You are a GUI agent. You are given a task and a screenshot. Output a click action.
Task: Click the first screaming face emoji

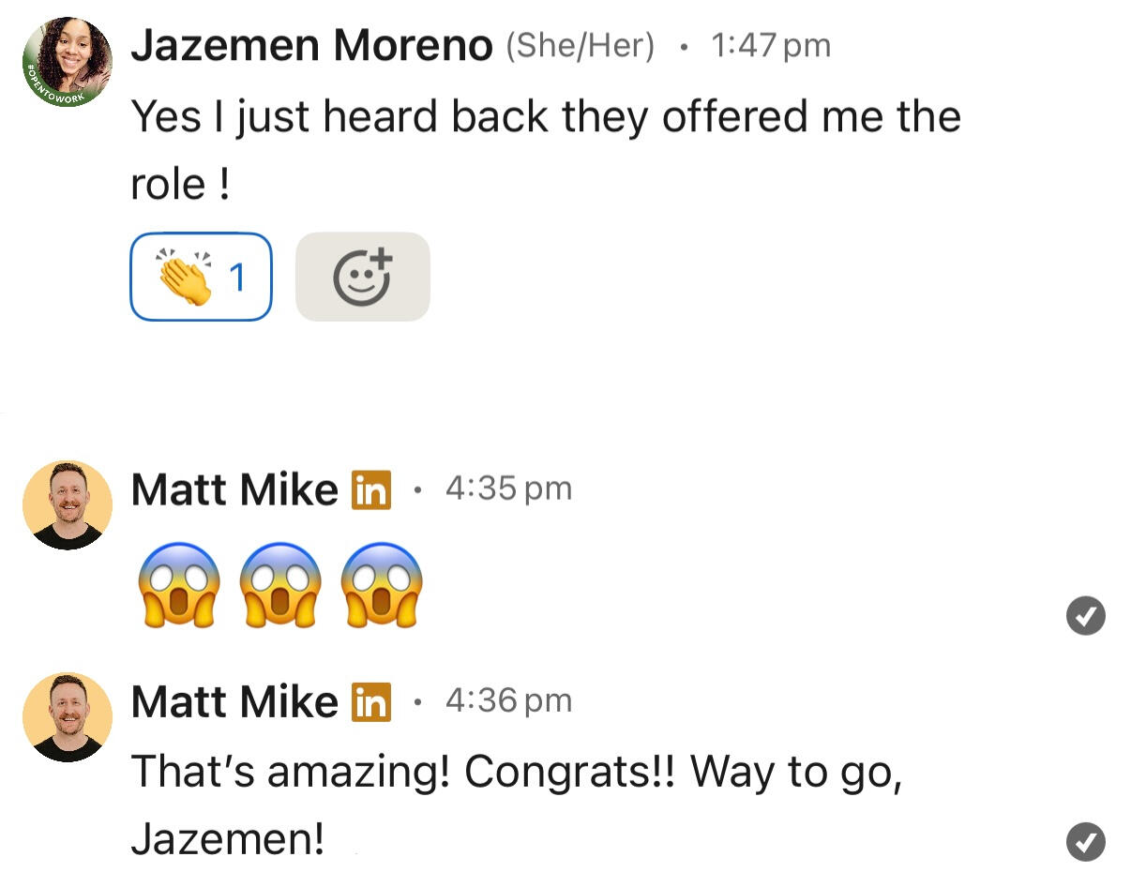point(179,585)
